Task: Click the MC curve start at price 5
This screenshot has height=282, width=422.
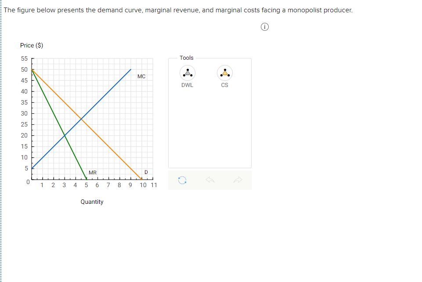Action: click(32, 168)
